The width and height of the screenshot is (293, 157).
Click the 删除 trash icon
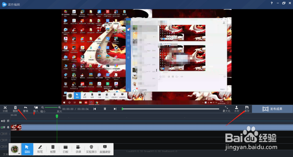coord(15,107)
